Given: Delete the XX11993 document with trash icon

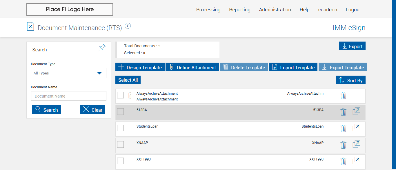Looking at the screenshot, I should point(343,161).
